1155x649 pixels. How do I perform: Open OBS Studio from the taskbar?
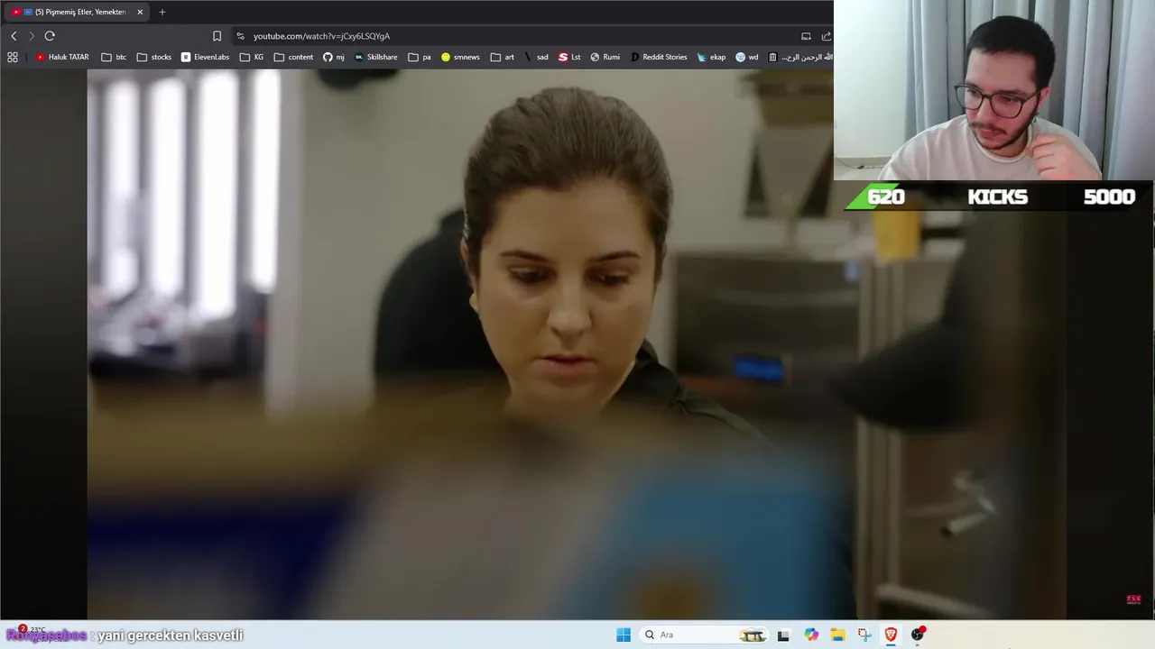918,635
